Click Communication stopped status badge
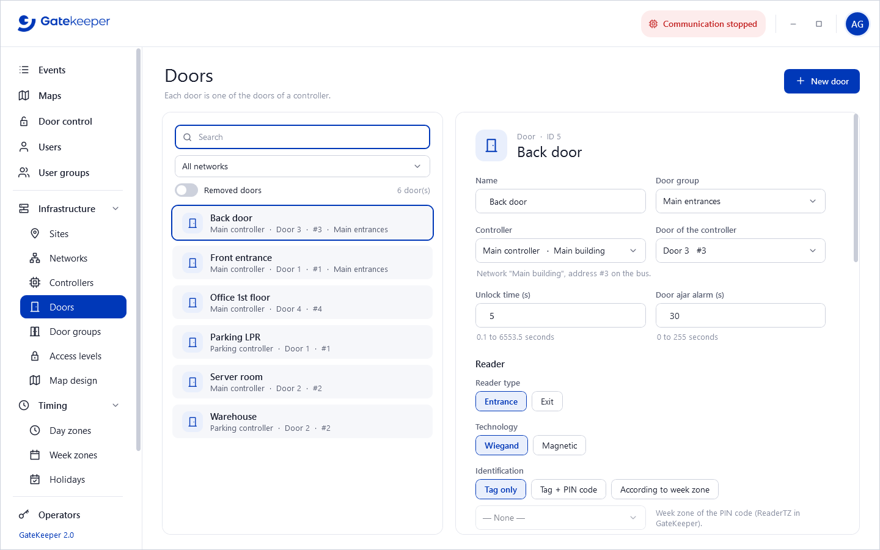 [703, 24]
